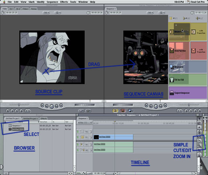Choose Overwrite with Transition overlay
This screenshot has width=208, height=175.
199,51
